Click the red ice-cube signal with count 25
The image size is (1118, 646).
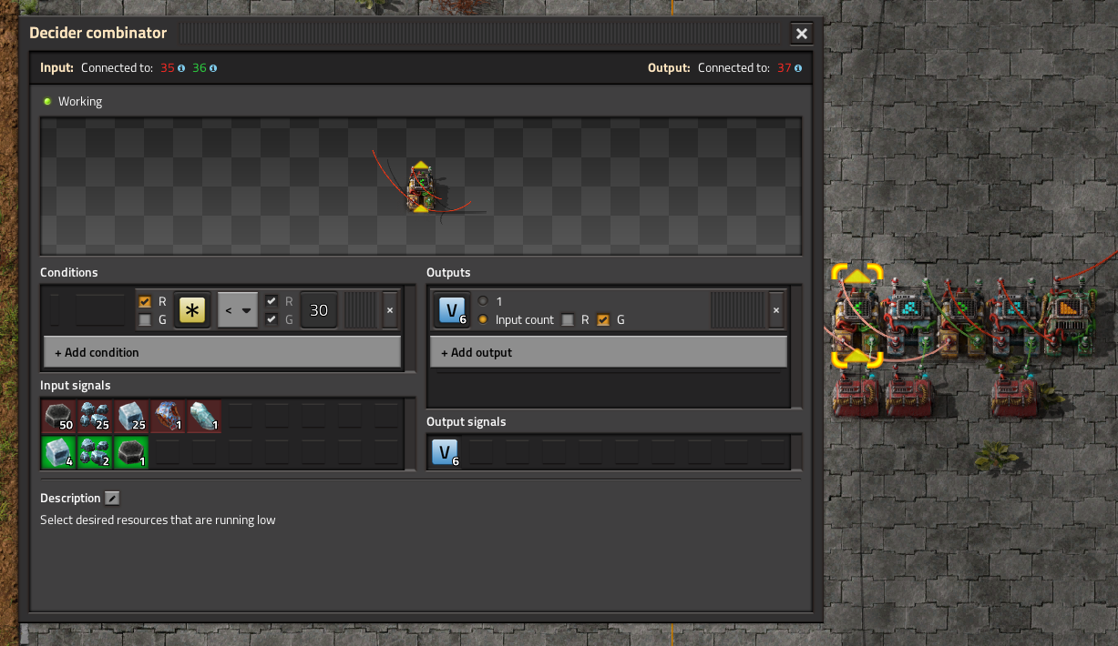[x=131, y=417]
